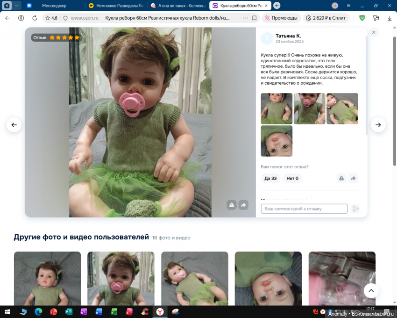
Task: Open the tab group dropdown arrow
Action: [x=17, y=6]
